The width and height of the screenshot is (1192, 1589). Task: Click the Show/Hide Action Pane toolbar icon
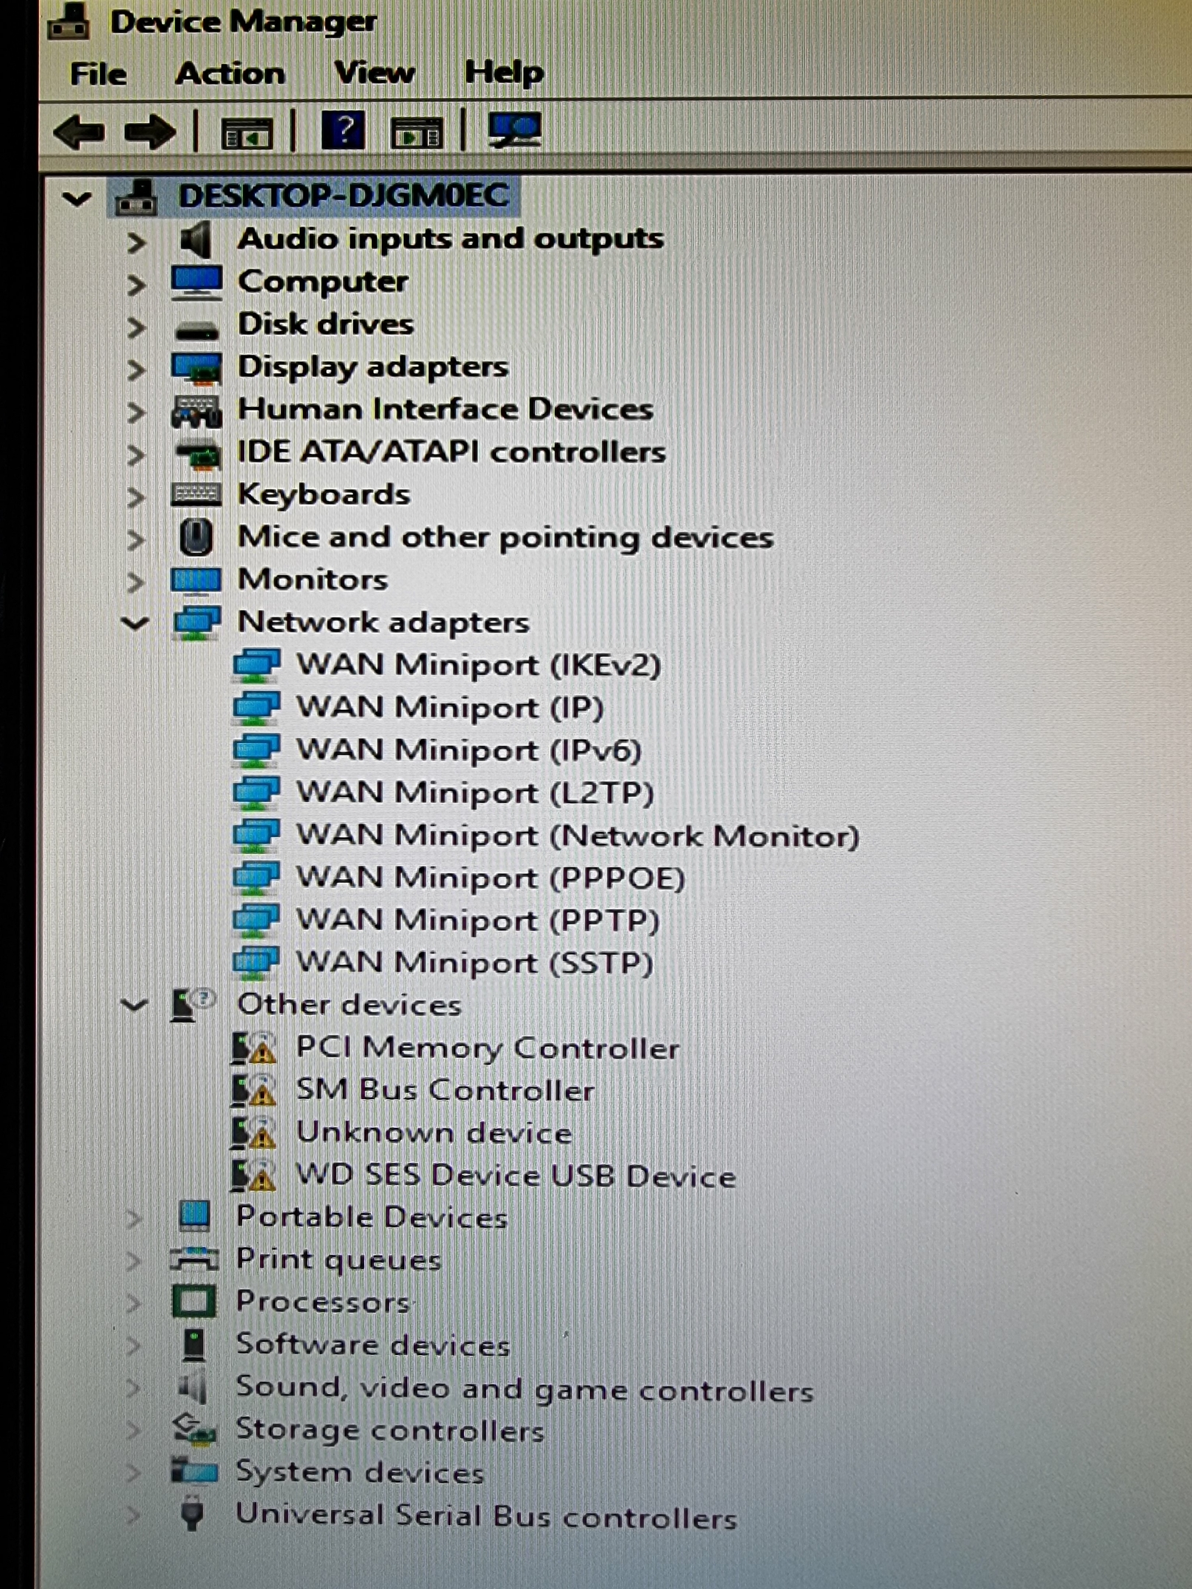click(x=417, y=134)
